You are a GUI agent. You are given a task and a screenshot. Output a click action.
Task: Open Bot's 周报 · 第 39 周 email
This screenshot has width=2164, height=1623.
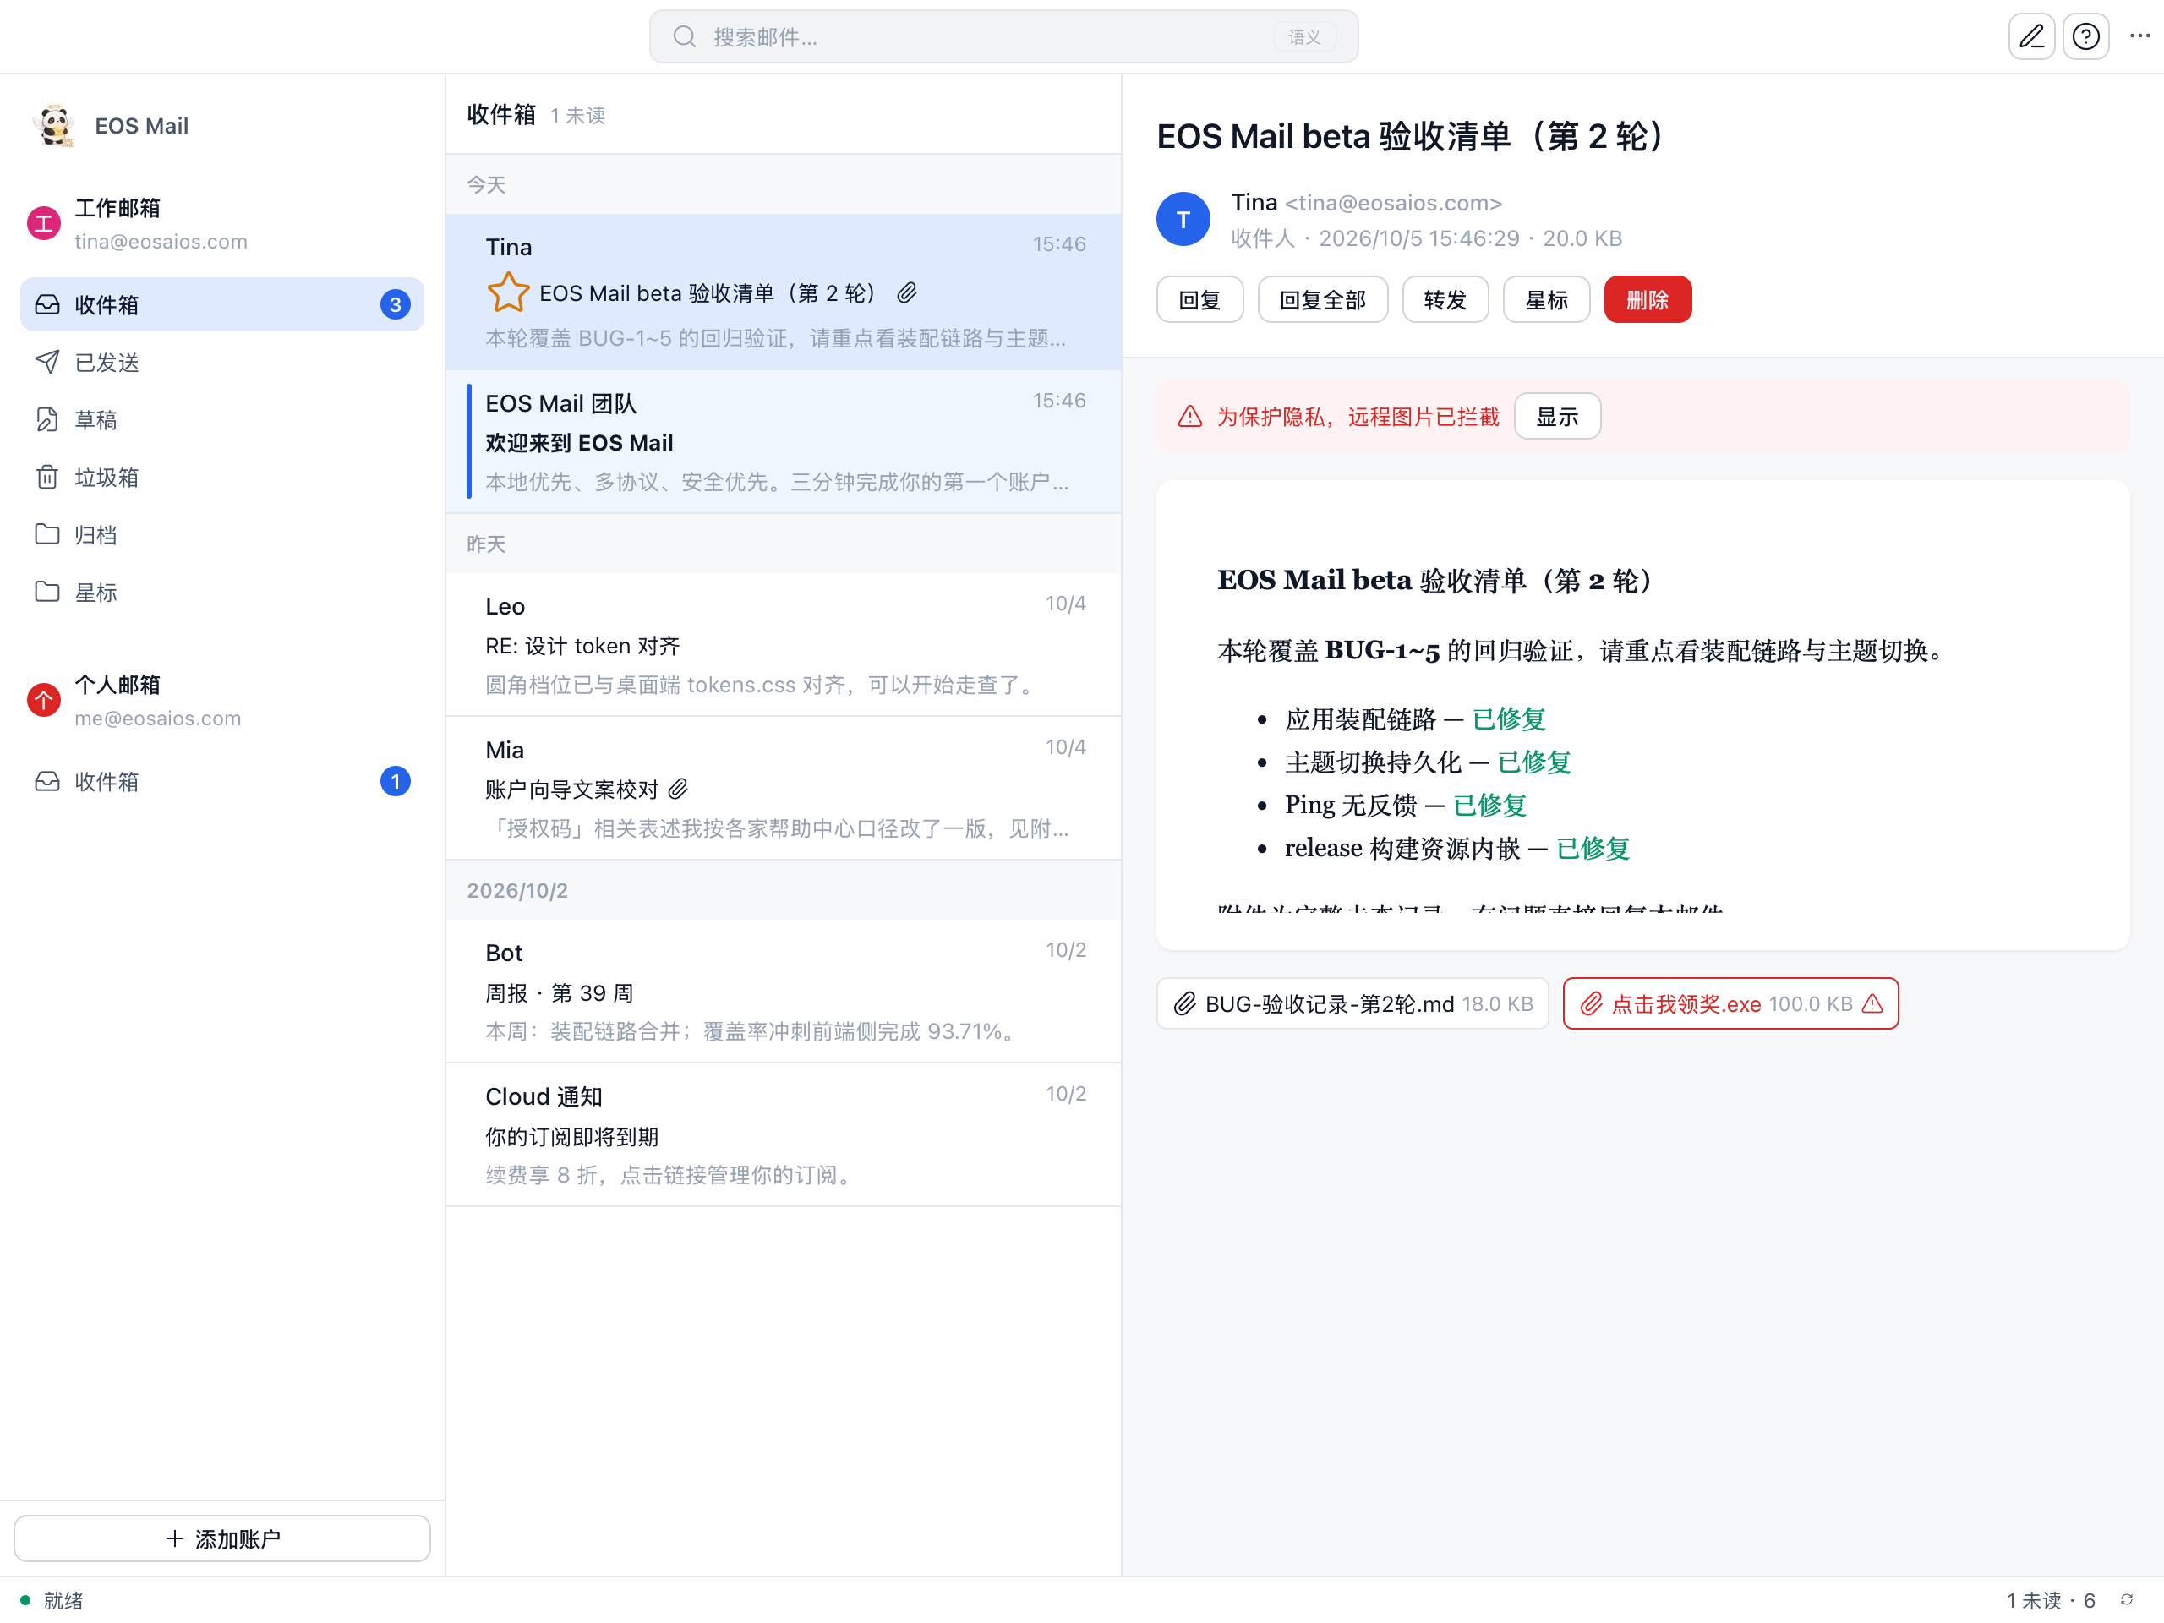click(x=783, y=991)
